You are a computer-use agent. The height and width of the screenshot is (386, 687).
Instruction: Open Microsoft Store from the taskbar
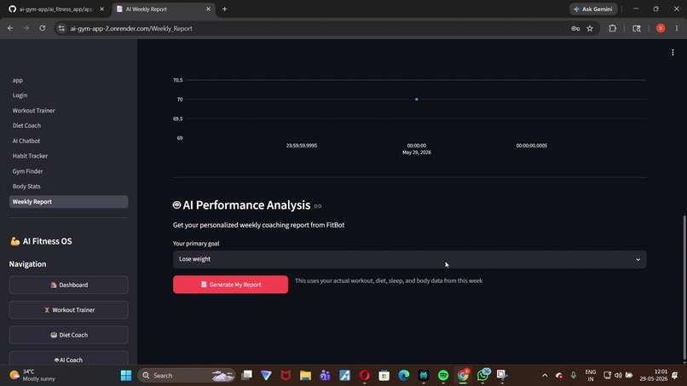[384, 376]
